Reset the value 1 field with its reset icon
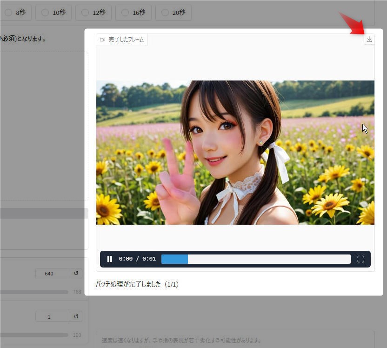Viewport: 387px width, 348px height. point(76,317)
